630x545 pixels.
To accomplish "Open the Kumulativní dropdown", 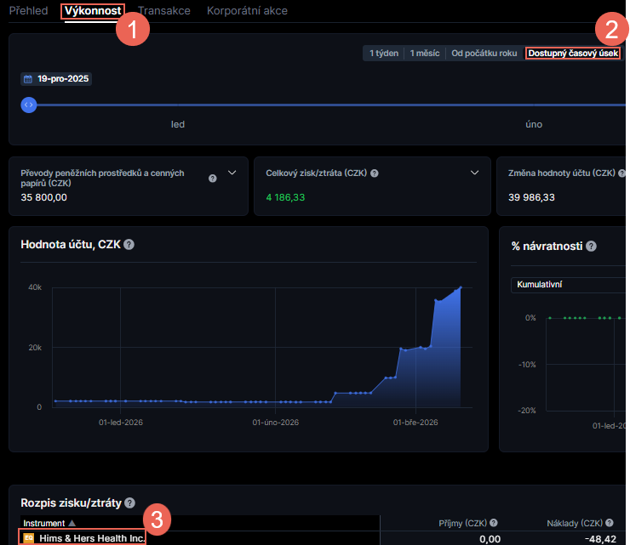I will tap(566, 284).
